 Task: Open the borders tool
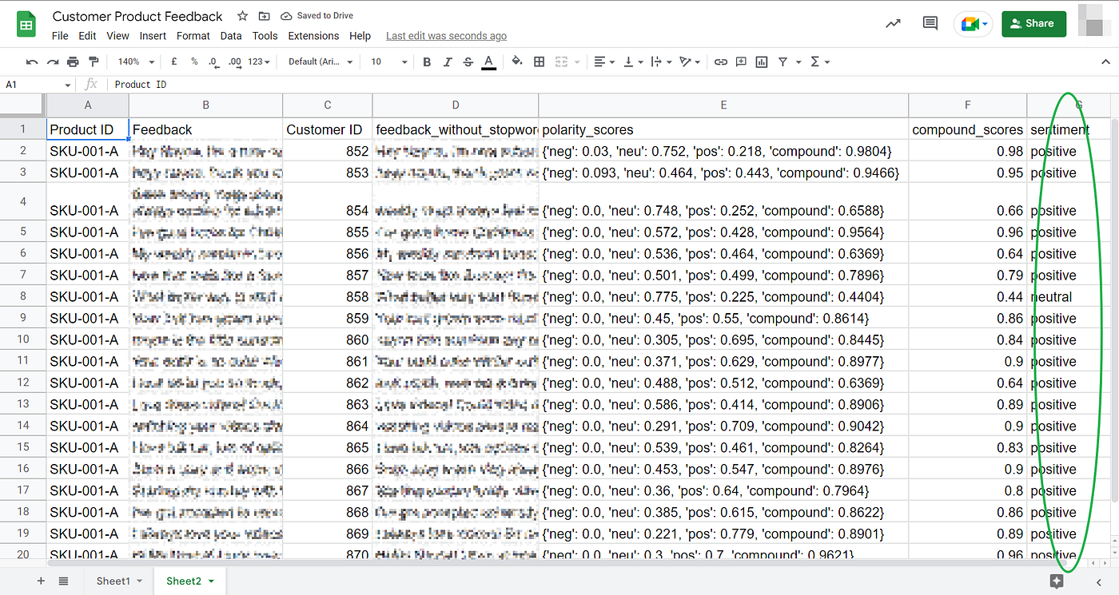pos(540,61)
